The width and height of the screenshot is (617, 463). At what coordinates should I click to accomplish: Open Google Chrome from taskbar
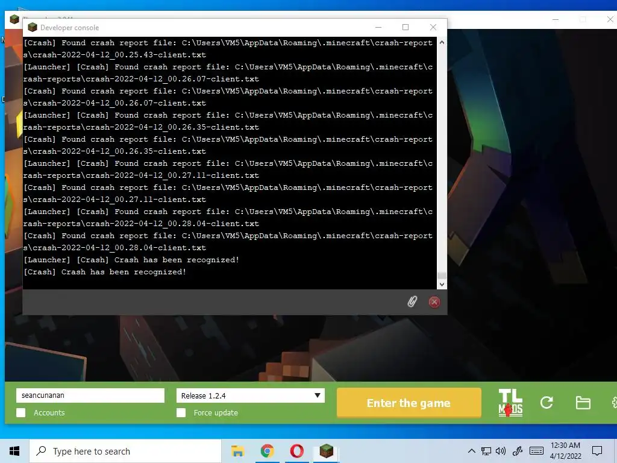(267, 451)
